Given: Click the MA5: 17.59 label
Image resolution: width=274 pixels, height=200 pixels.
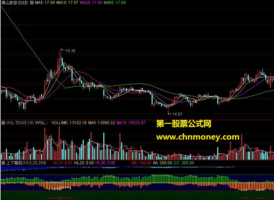Looking at the screenshot, I should pyautogui.click(x=45, y=3).
